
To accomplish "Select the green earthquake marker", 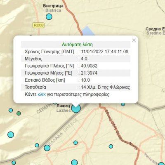I will [19, 113].
